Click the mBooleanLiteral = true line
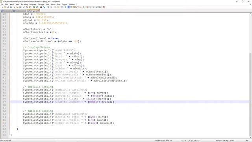 pyautogui.click(x=41, y=38)
